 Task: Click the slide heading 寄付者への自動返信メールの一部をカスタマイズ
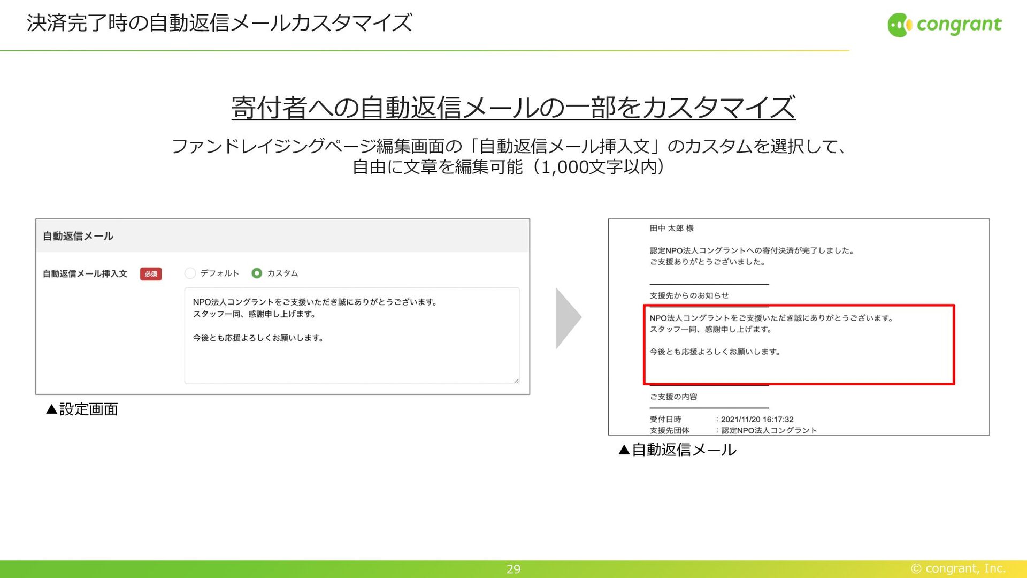click(x=513, y=108)
